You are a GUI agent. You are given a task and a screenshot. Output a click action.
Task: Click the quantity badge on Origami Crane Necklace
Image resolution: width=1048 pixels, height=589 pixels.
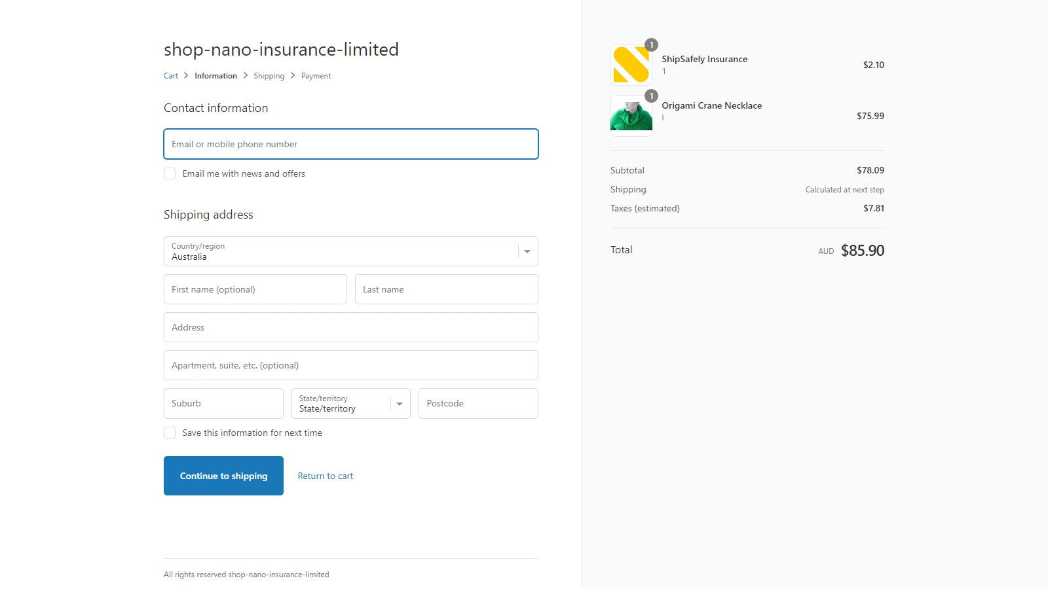(651, 96)
